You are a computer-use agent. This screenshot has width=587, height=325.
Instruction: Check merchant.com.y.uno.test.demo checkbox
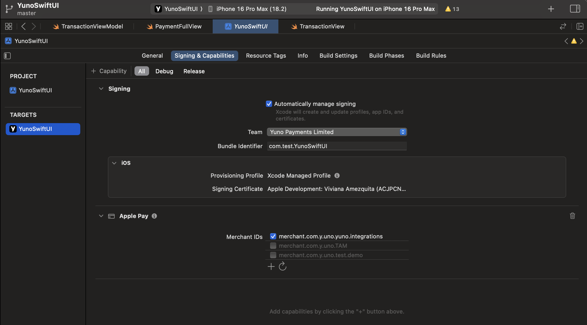(x=273, y=255)
